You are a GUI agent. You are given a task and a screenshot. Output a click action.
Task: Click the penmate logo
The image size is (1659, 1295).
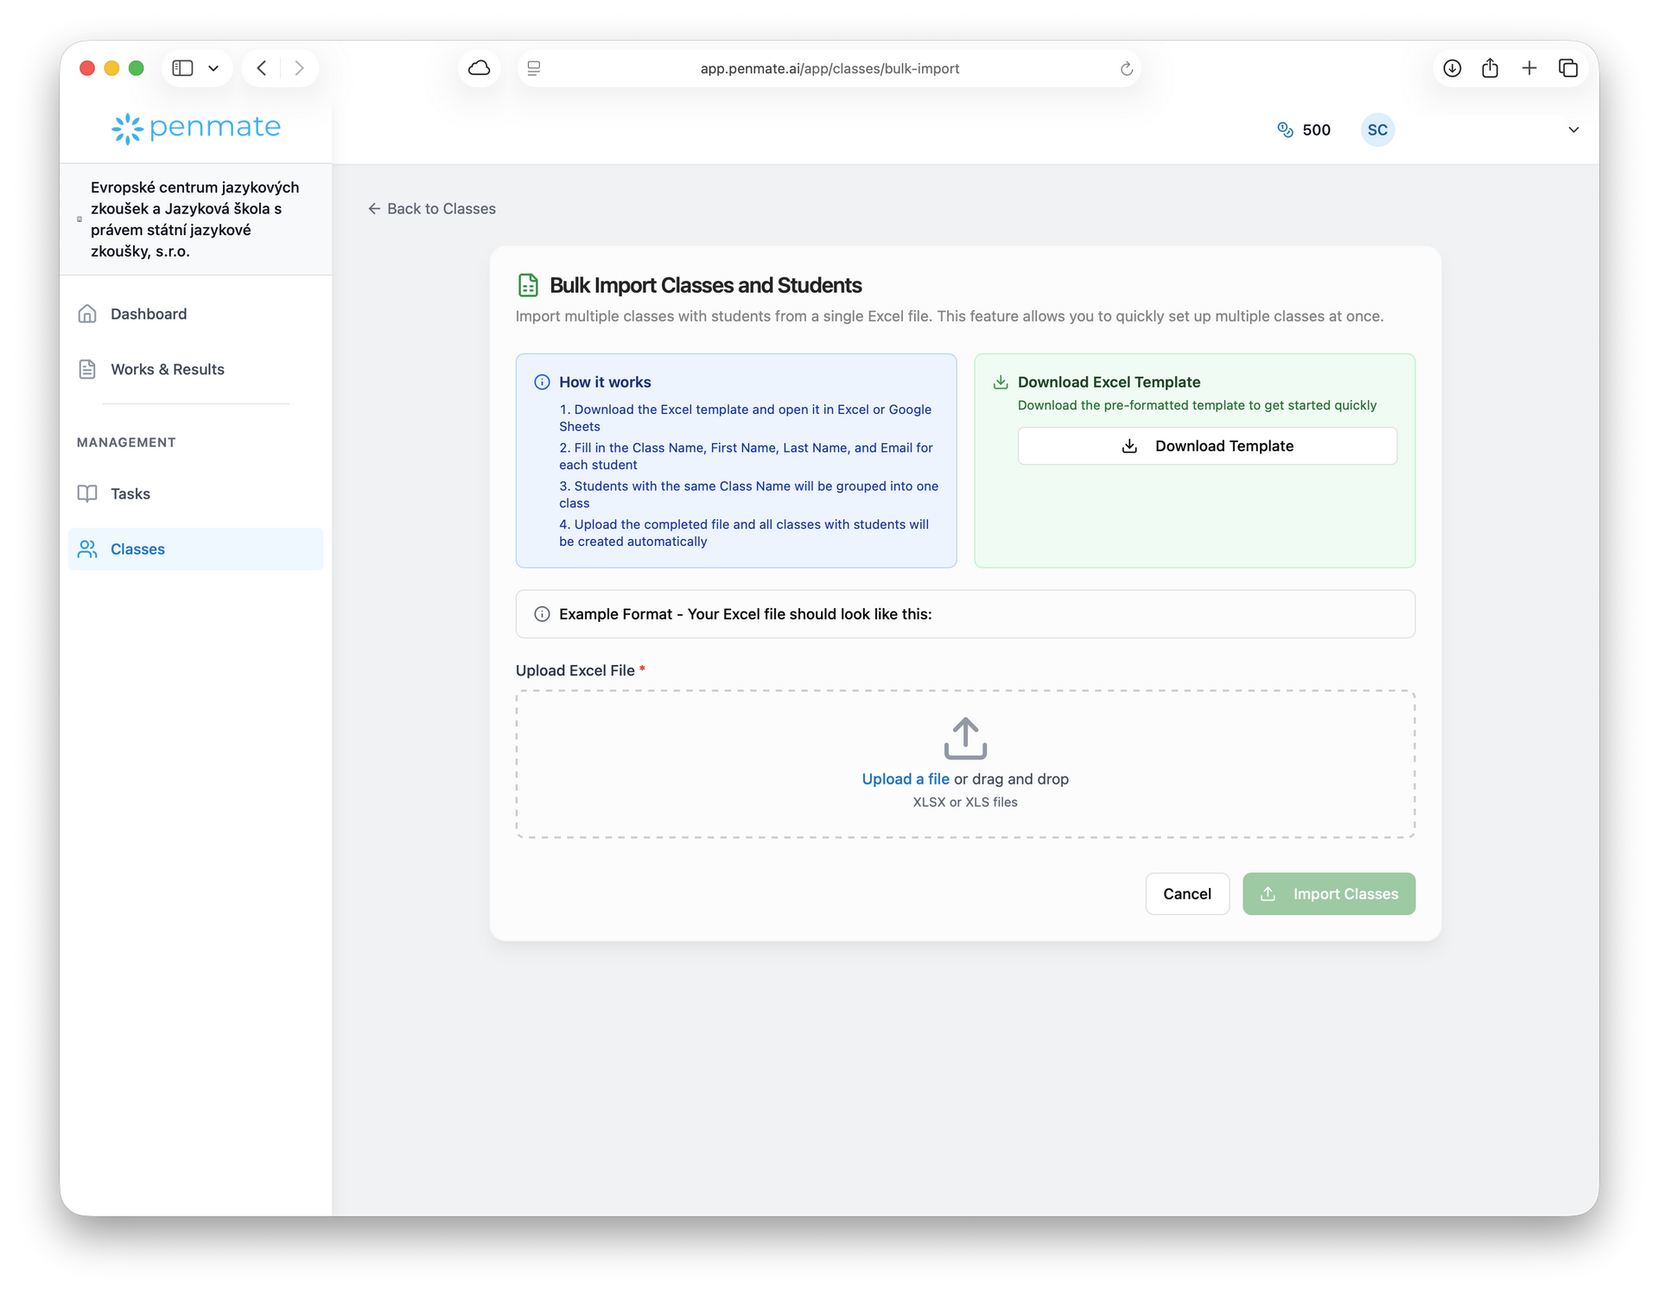coord(196,128)
